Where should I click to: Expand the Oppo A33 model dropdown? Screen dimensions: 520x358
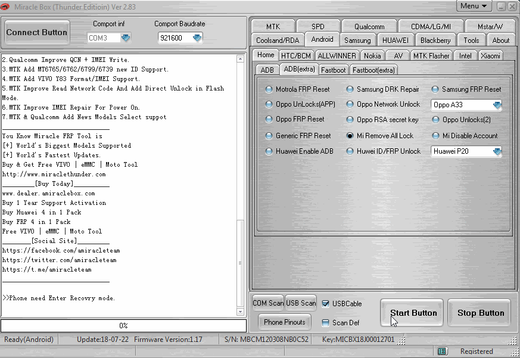pyautogui.click(x=497, y=105)
